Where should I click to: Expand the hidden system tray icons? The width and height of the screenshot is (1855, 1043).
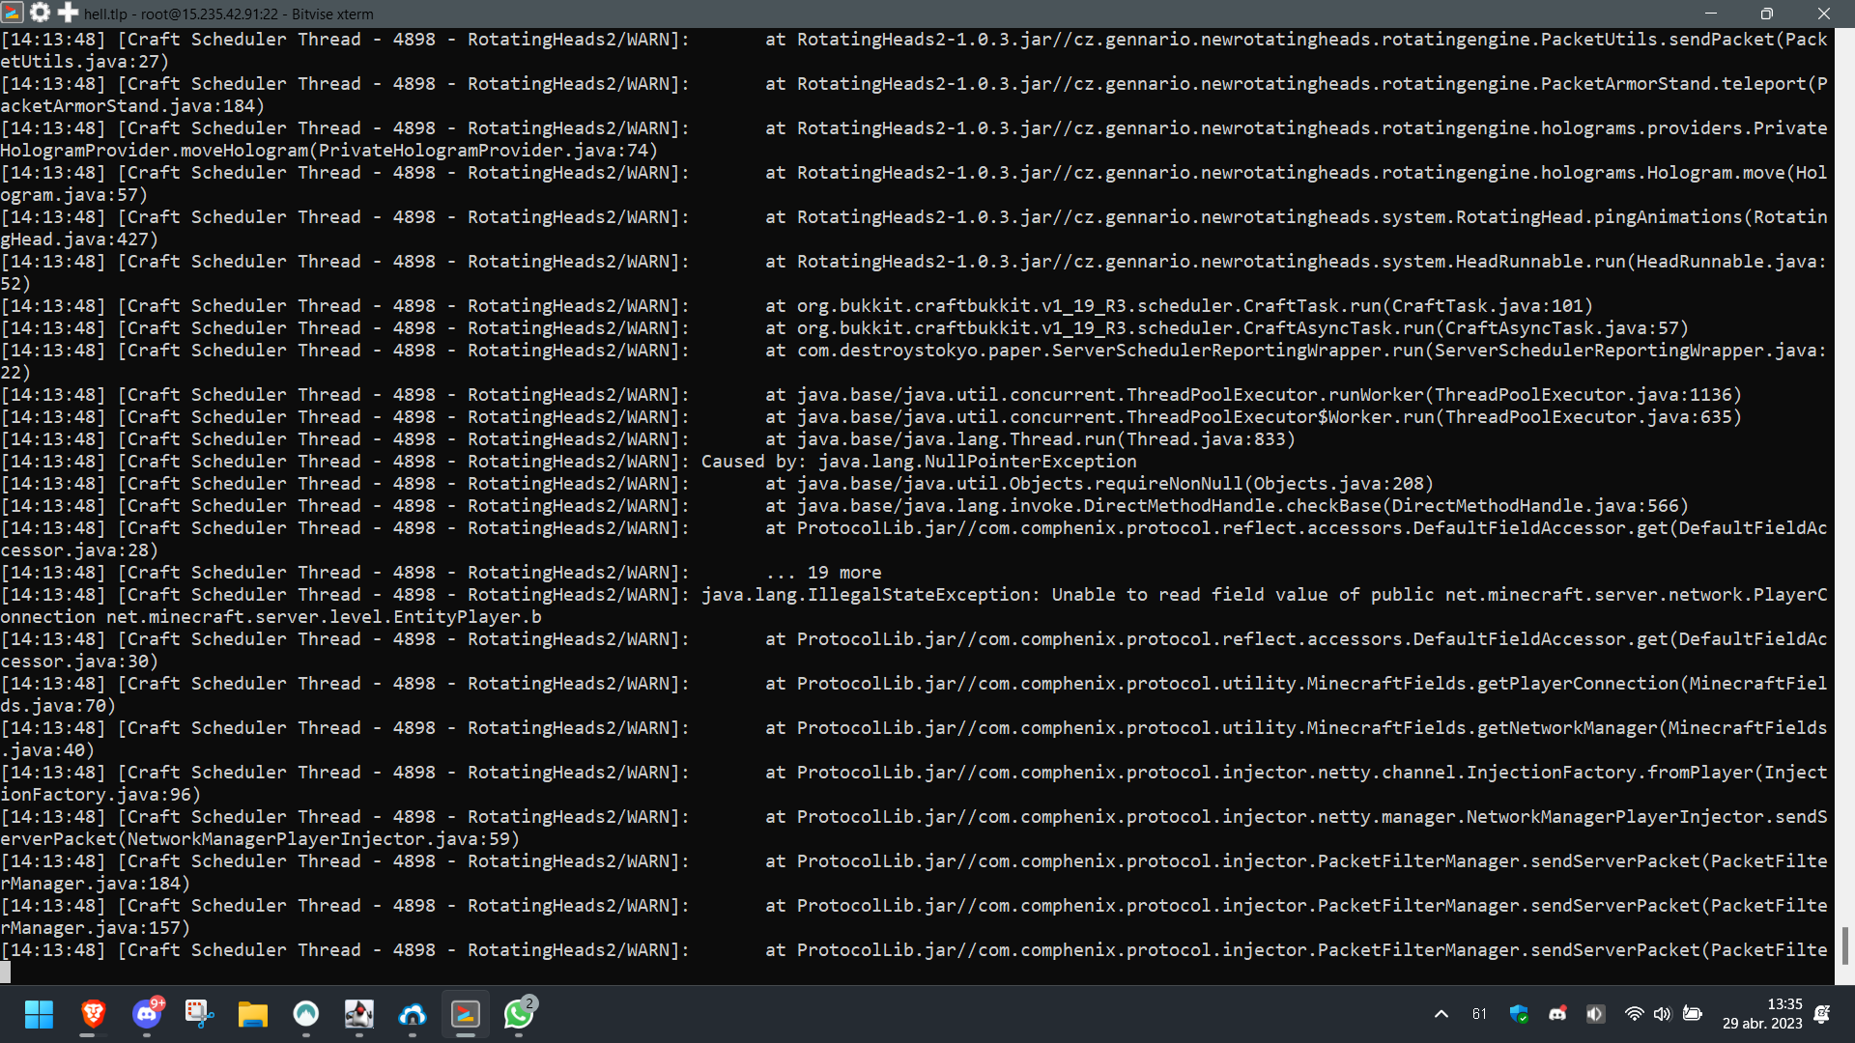click(x=1441, y=1015)
